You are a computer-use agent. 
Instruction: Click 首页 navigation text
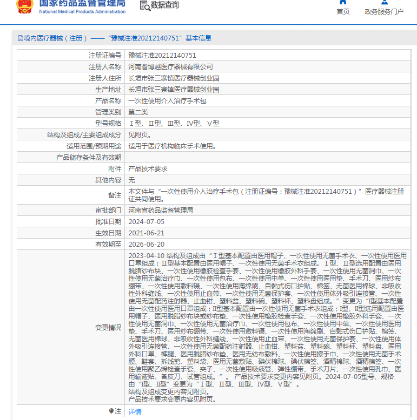(343, 12)
